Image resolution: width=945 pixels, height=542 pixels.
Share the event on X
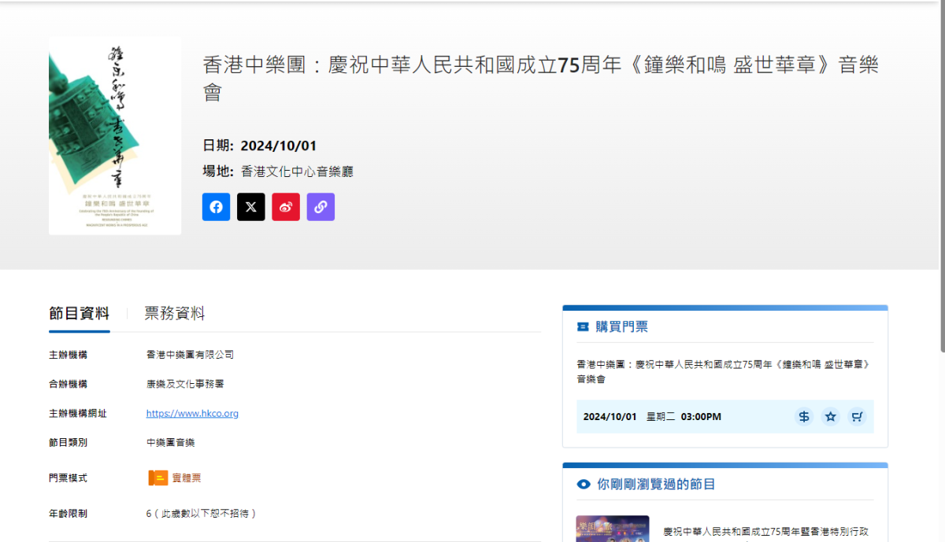251,207
